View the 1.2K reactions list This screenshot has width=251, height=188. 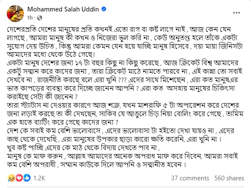[39, 178]
